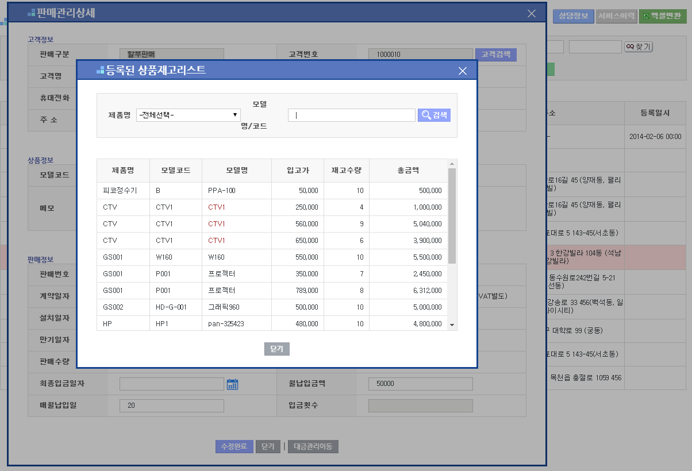Screen dimensions: 692x471
Task: Click the 엑셀변환 export button
Action: point(663,16)
